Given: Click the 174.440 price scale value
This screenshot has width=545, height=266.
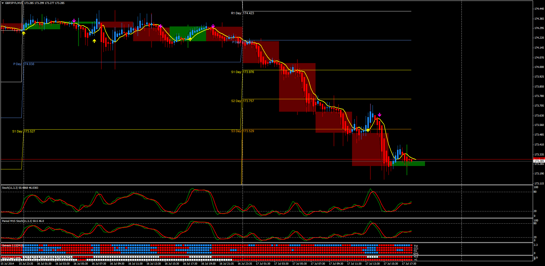Looking at the screenshot, I should click(x=539, y=9).
